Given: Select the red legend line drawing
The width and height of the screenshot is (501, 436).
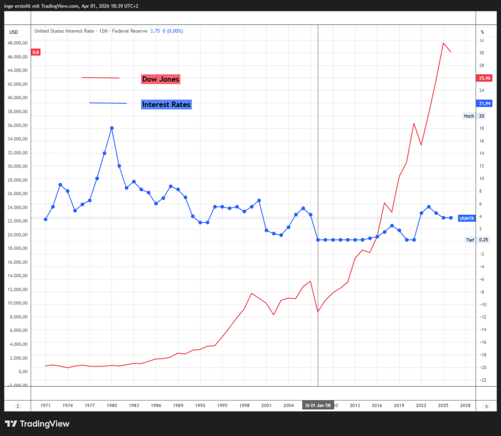Looking at the screenshot, I should coord(101,78).
